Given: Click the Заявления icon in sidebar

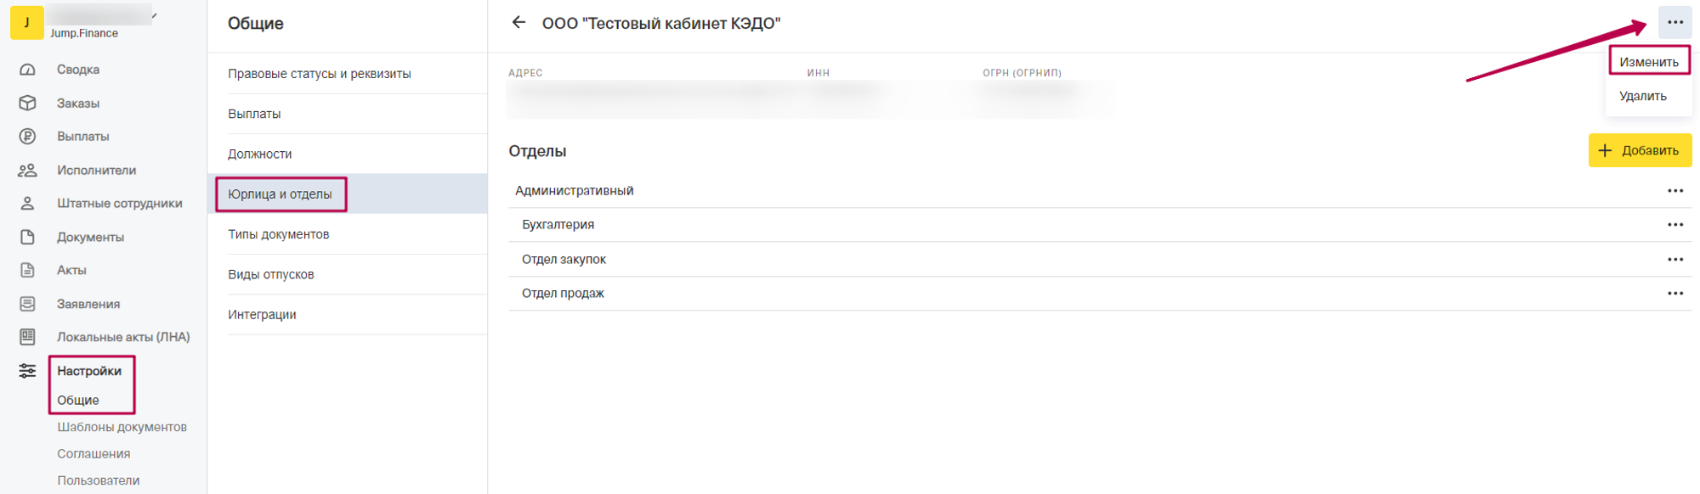Looking at the screenshot, I should click(x=27, y=304).
